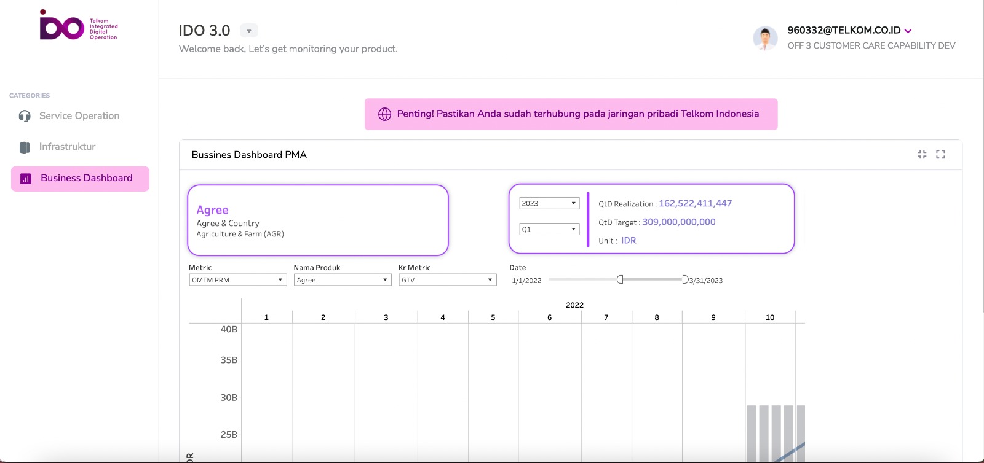
Task: Open the Metric OMTM PRM dropdown
Action: 237,280
